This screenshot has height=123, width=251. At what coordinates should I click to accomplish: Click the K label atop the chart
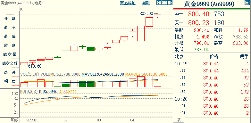coord(21,9)
